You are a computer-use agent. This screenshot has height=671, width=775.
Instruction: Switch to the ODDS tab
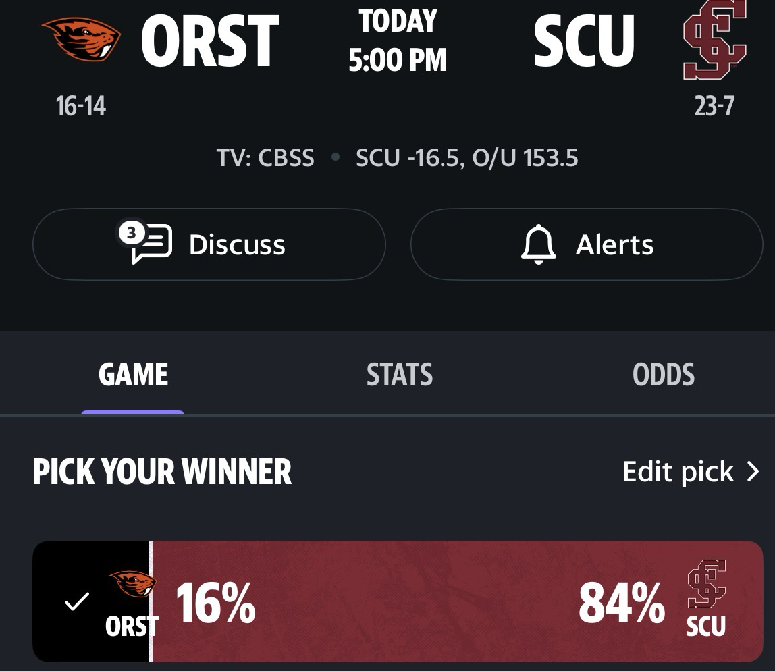click(664, 375)
